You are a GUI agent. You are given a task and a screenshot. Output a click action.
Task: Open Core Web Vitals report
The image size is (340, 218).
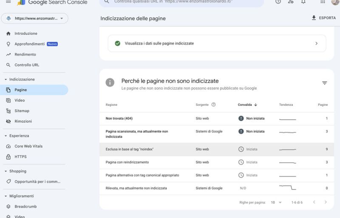[28, 146]
